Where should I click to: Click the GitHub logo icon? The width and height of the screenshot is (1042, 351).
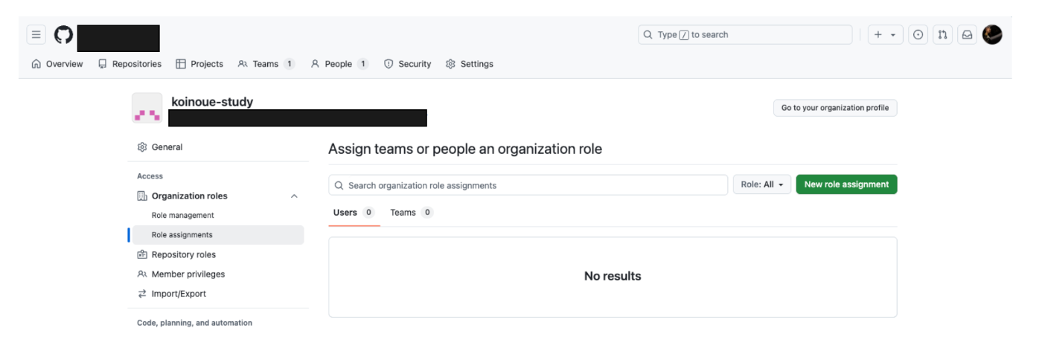[64, 35]
